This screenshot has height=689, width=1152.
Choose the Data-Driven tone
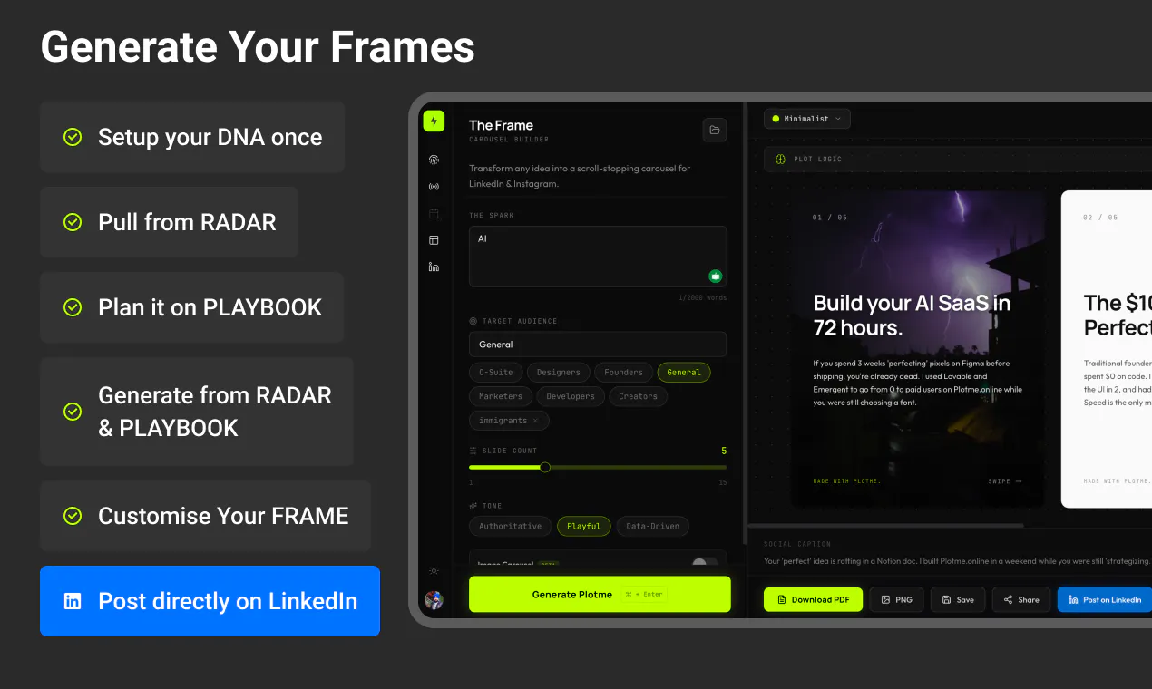pos(652,526)
